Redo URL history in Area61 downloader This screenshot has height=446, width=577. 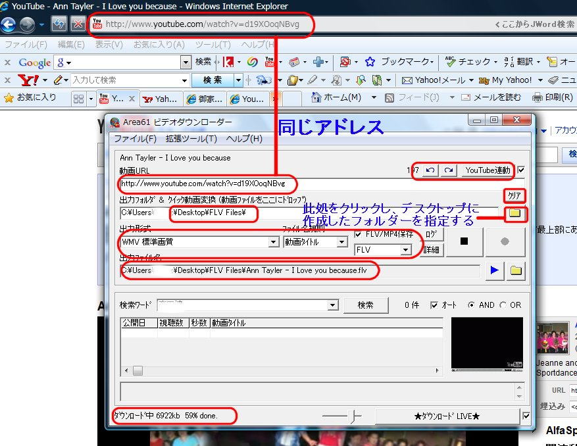[x=449, y=170]
